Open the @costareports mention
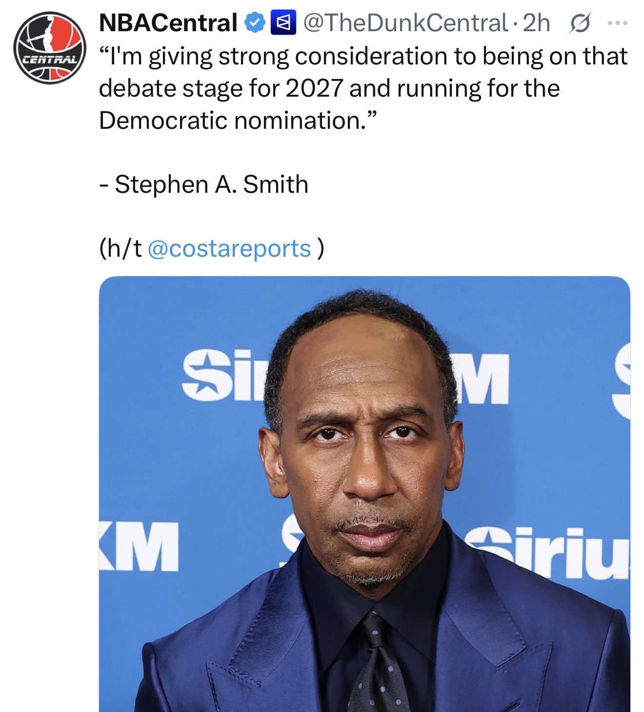Image resolution: width=644 pixels, height=712 pixels. [x=228, y=248]
